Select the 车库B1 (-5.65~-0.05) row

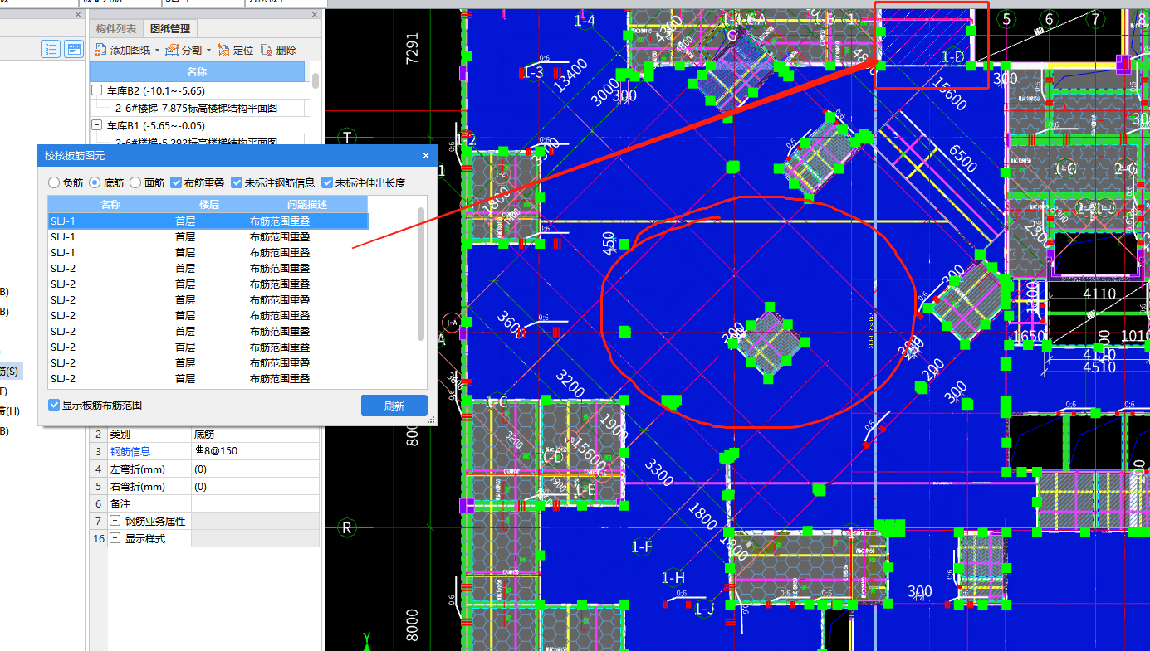[x=156, y=125]
